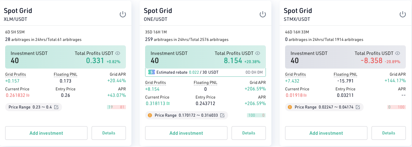412x147 pixels.
Task: Click the 19/81 ratio bar on XLM/USDT
Action: click(x=116, y=107)
